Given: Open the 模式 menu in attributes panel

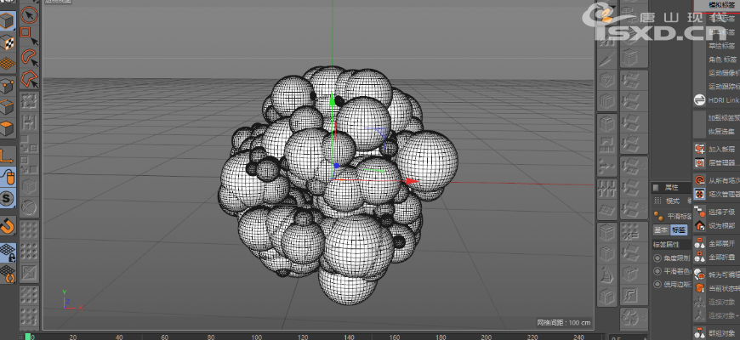Looking at the screenshot, I should 672,201.
